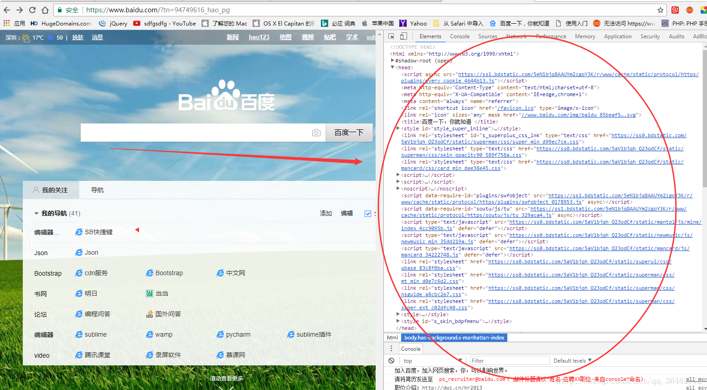Click the console Filter input field

click(x=510, y=360)
